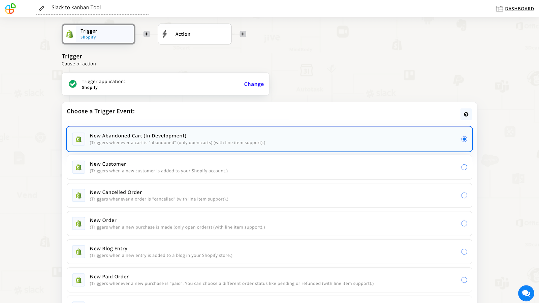
Task: Open the chat support bubble
Action: pos(526,293)
